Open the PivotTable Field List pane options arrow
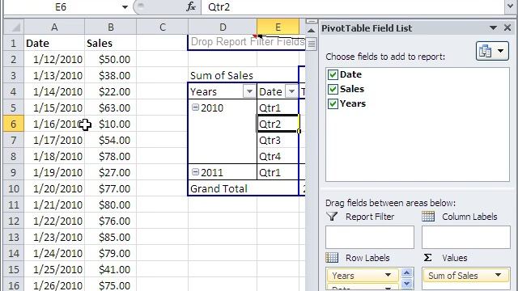 (493, 28)
